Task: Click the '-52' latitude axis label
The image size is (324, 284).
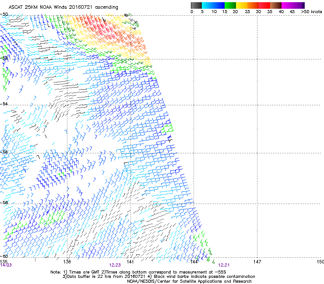Action: click(4, 58)
